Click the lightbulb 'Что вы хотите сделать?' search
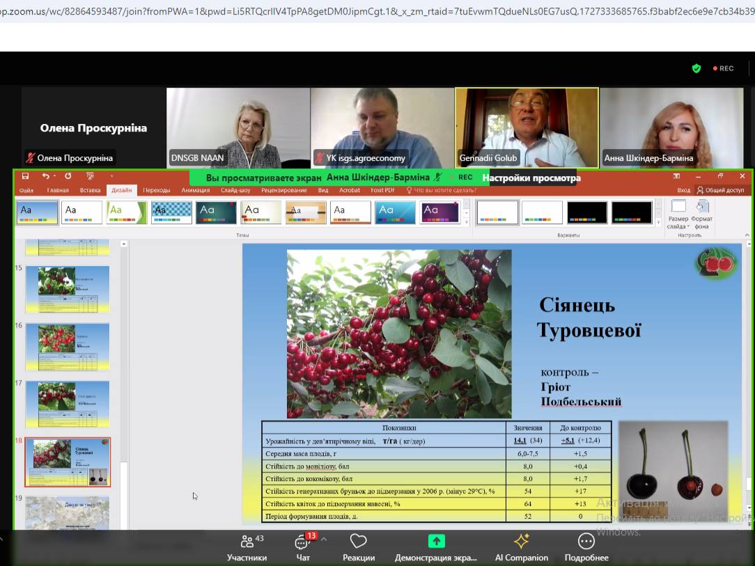755x566 pixels. pos(442,190)
